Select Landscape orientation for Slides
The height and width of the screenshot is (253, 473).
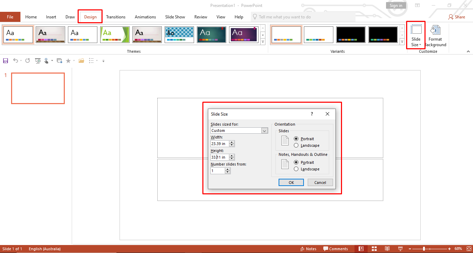(296, 145)
